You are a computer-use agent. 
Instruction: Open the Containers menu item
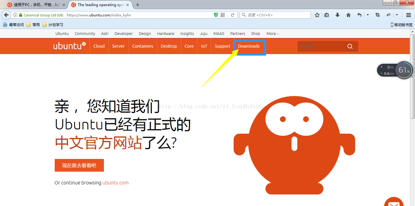[x=143, y=46]
